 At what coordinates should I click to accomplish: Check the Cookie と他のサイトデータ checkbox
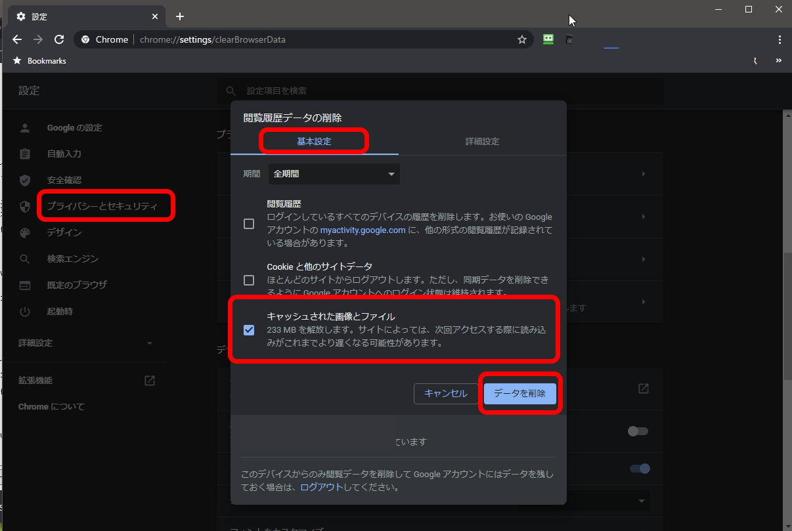pos(249,280)
